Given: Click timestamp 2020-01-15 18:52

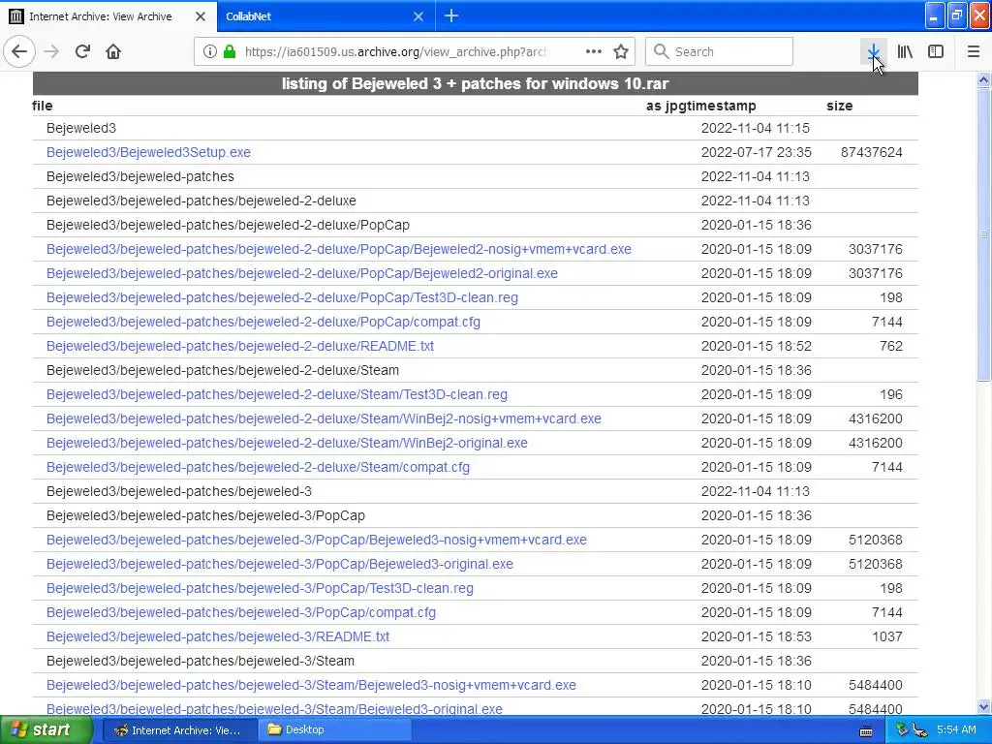Looking at the screenshot, I should pyautogui.click(x=756, y=346).
